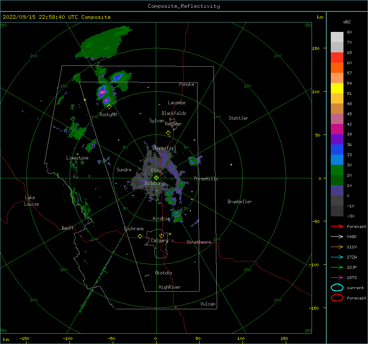Click the large green echo at top left
Image resolution: width=368 pixels, height=344 pixels.
pyautogui.click(x=103, y=43)
